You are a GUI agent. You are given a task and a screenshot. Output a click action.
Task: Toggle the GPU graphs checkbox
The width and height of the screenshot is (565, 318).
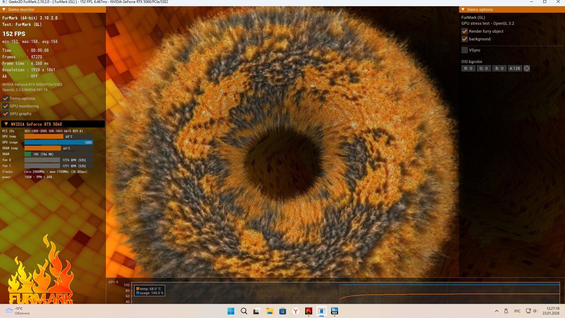coord(6,114)
